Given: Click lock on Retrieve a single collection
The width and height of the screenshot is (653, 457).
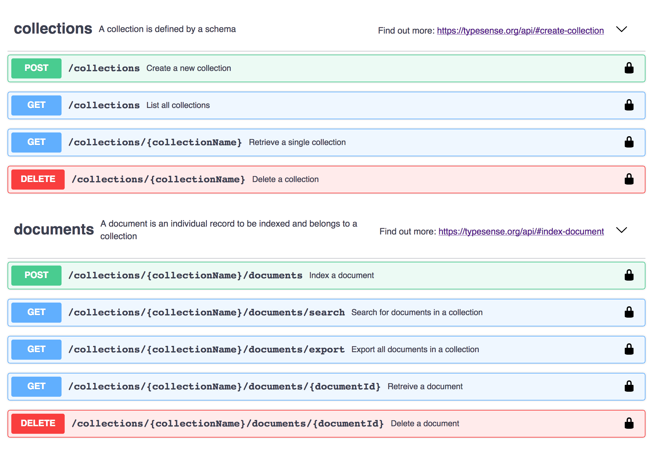Looking at the screenshot, I should coord(629,142).
